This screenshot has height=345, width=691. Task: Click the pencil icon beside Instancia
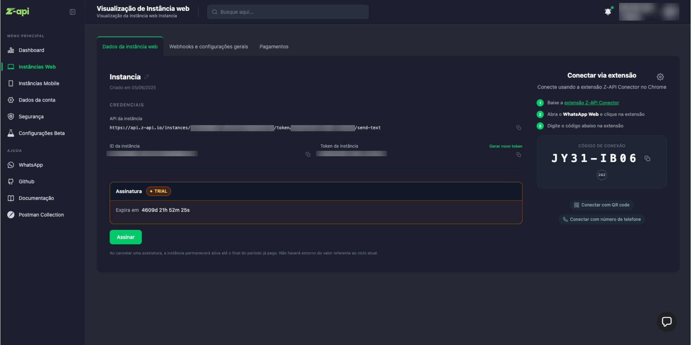click(x=146, y=77)
